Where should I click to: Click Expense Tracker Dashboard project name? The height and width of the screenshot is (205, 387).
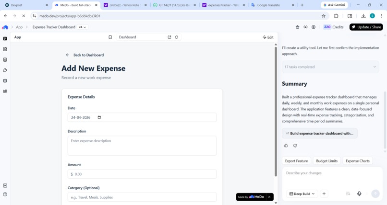pos(54,27)
